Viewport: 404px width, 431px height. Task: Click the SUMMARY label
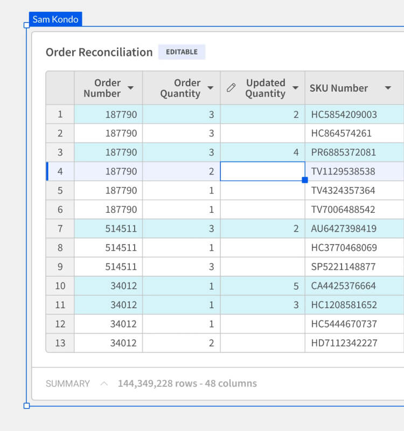click(x=68, y=384)
